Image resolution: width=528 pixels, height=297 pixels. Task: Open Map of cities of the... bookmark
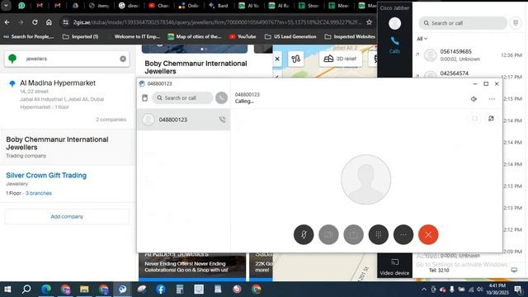pyautogui.click(x=195, y=36)
